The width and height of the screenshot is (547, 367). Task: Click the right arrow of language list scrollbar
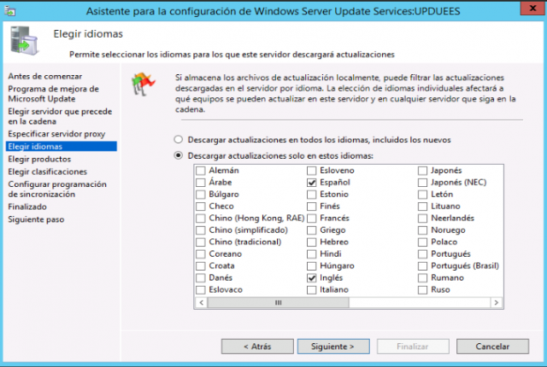[496, 303]
